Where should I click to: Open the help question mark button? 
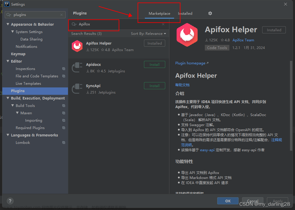pyautogui.click(x=10, y=201)
